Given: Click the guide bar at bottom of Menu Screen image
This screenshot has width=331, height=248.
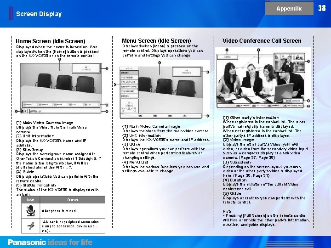Looking at the screenshot, I should click(161, 116).
